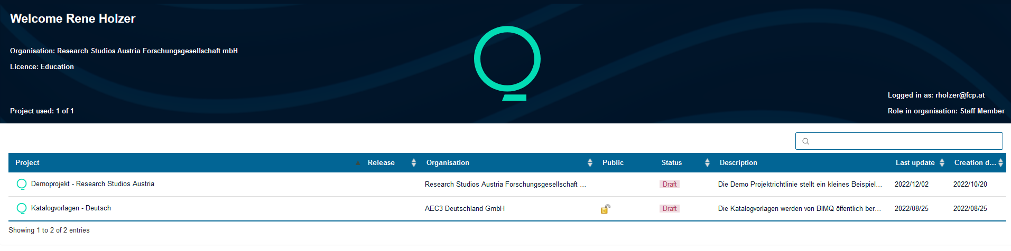Viewport: 1011px width, 251px height.
Task: Click the sort arrows beside Organisation header
Action: [x=590, y=163]
